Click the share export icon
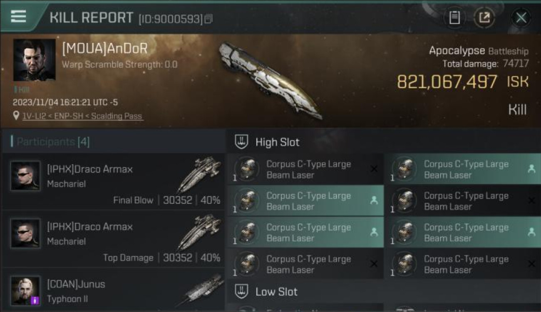The height and width of the screenshot is (312, 541). [484, 17]
